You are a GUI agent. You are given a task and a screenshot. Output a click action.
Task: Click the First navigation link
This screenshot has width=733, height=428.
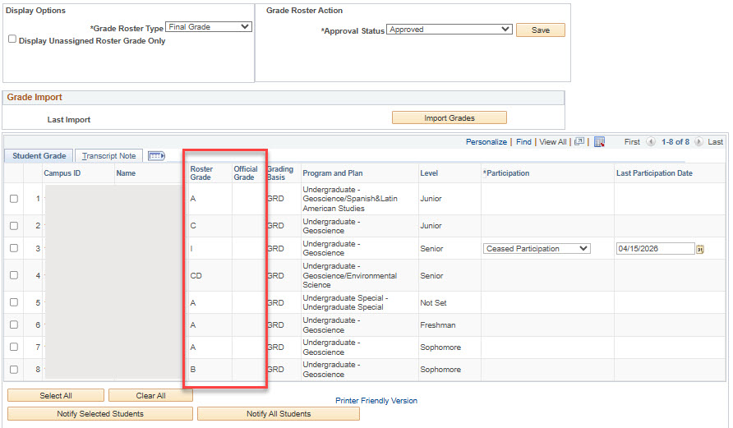click(x=632, y=141)
